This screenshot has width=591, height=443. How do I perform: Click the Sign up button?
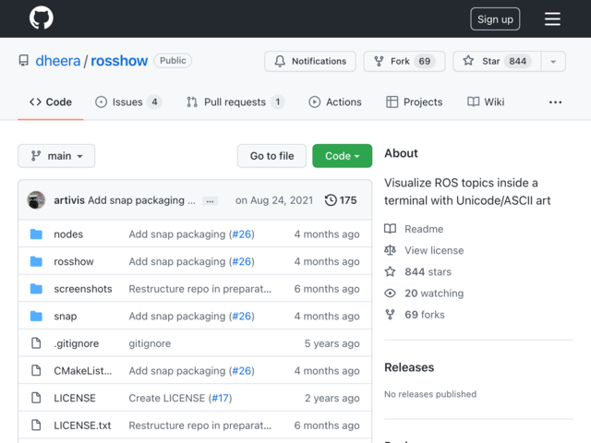pyautogui.click(x=495, y=18)
